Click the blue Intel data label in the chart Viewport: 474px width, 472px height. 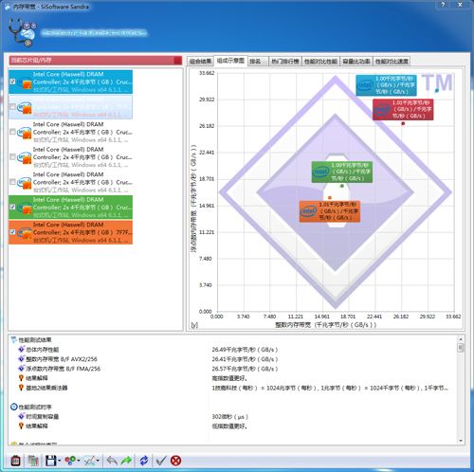pyautogui.click(x=386, y=85)
